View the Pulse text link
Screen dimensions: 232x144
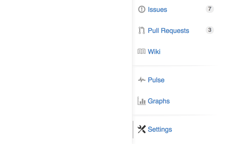click(x=156, y=80)
